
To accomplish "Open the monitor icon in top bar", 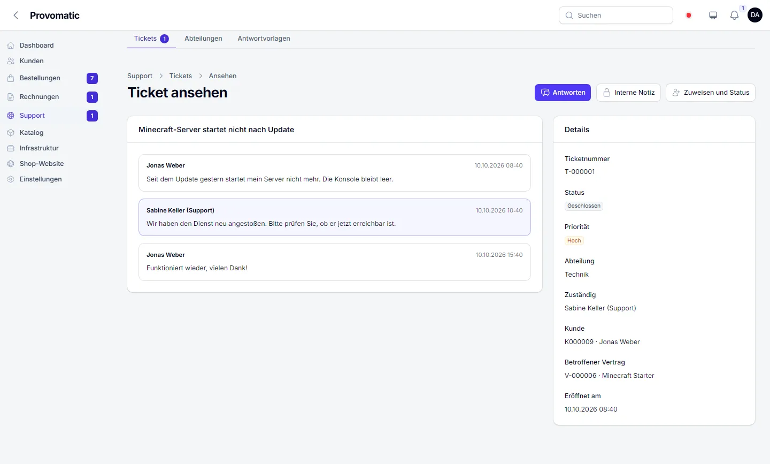I will pos(713,16).
